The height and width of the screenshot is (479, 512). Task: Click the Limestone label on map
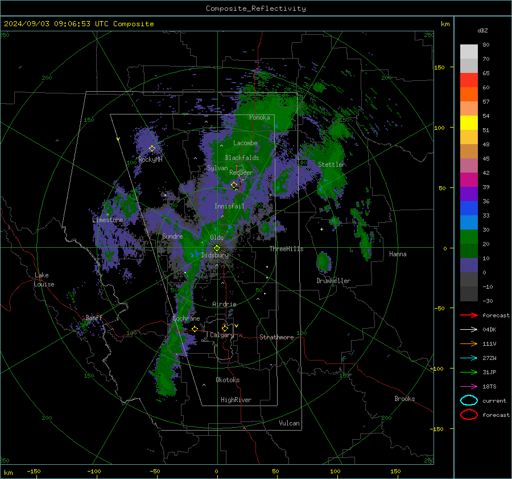(108, 220)
